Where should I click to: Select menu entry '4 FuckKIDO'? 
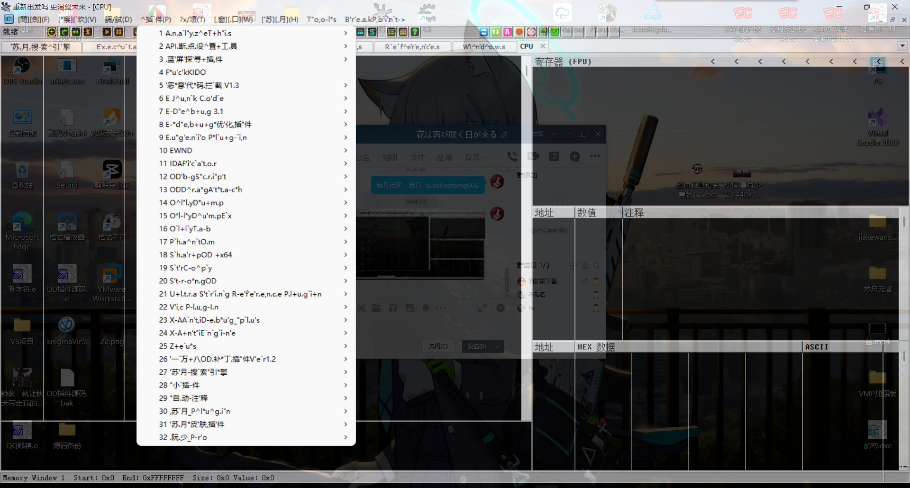pos(246,72)
